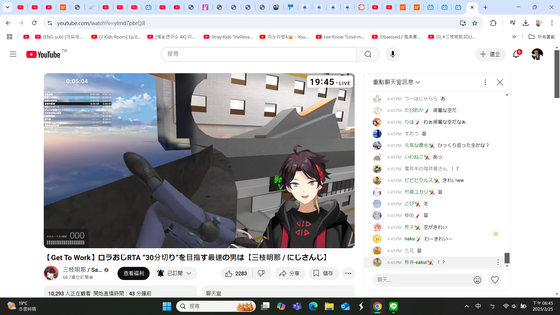The width and height of the screenshot is (560, 315).
Task: View site information icon in address bar
Action: pos(50,23)
